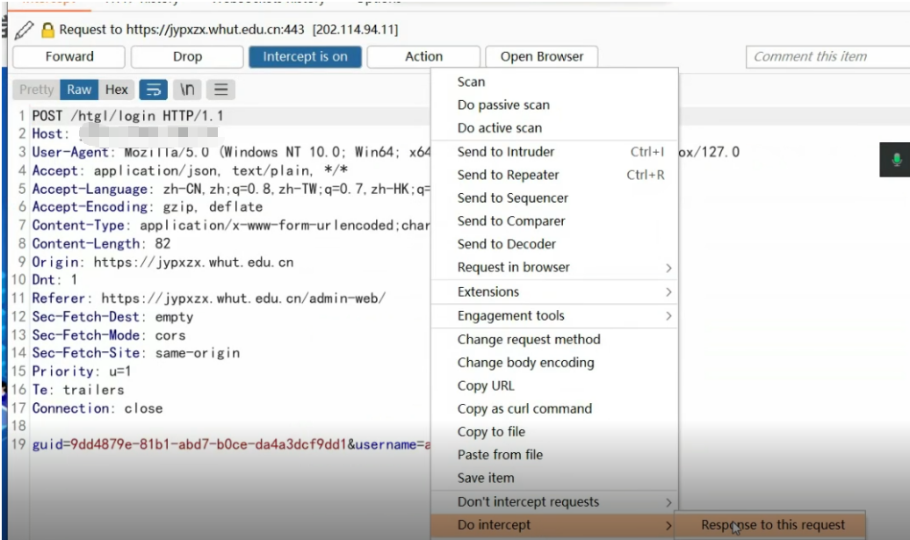Image resolution: width=910 pixels, height=540 pixels.
Task: Click the pencil edit target icon
Action: point(24,30)
